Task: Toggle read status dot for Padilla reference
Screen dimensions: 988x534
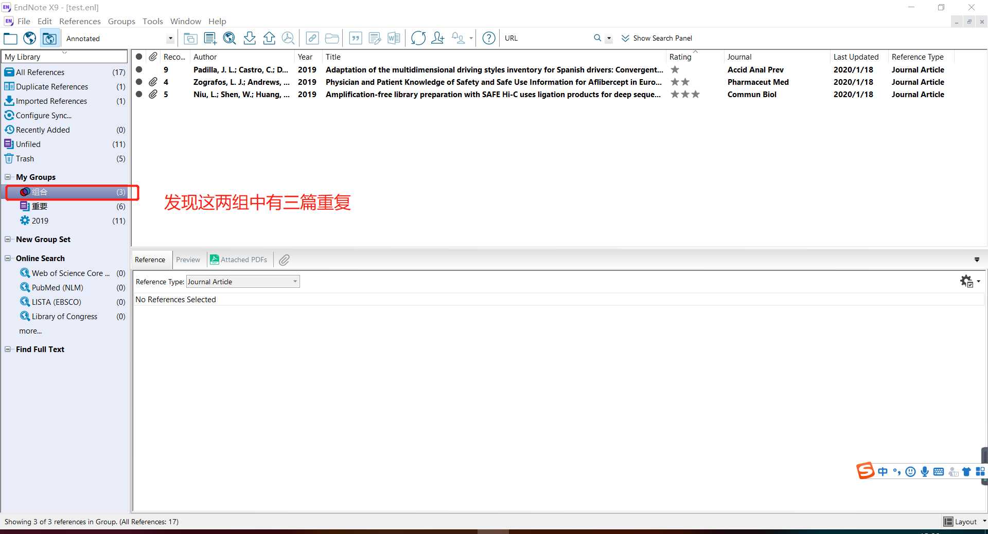Action: click(139, 69)
